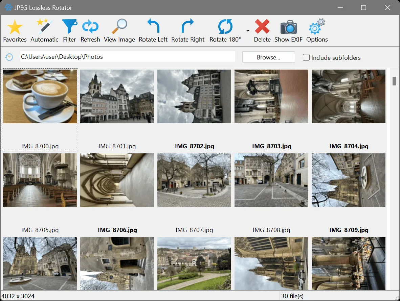Select IMG_8703.jpg thumbnail

(x=271, y=97)
